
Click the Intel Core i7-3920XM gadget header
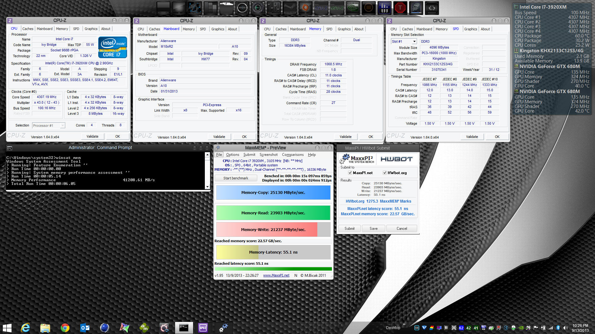[x=543, y=7]
